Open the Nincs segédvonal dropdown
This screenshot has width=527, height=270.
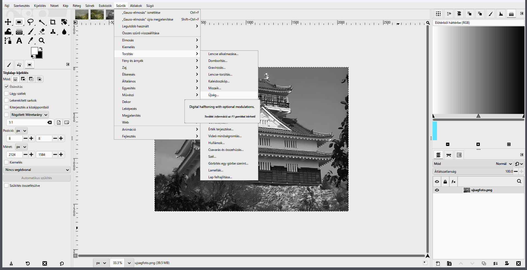coord(37,170)
